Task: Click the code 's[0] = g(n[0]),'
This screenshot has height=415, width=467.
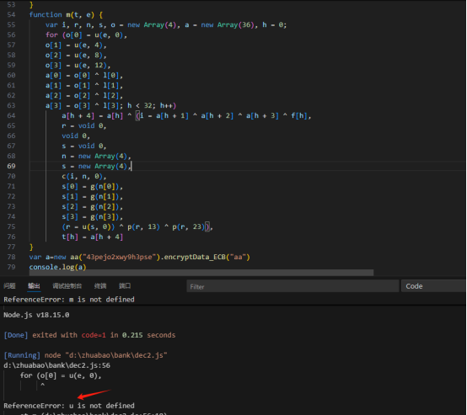Action: (93, 186)
